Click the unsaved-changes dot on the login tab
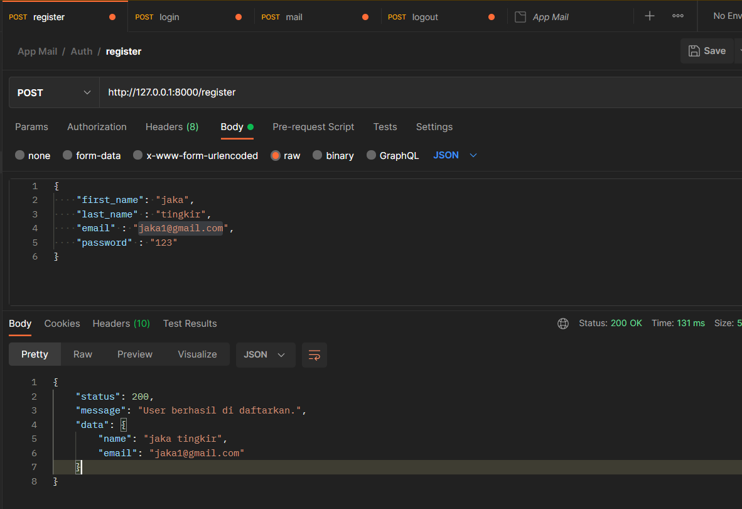 point(239,17)
